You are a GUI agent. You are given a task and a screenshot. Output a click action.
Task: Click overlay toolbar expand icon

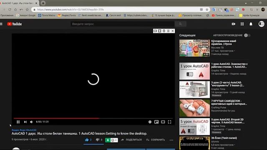(159, 31)
